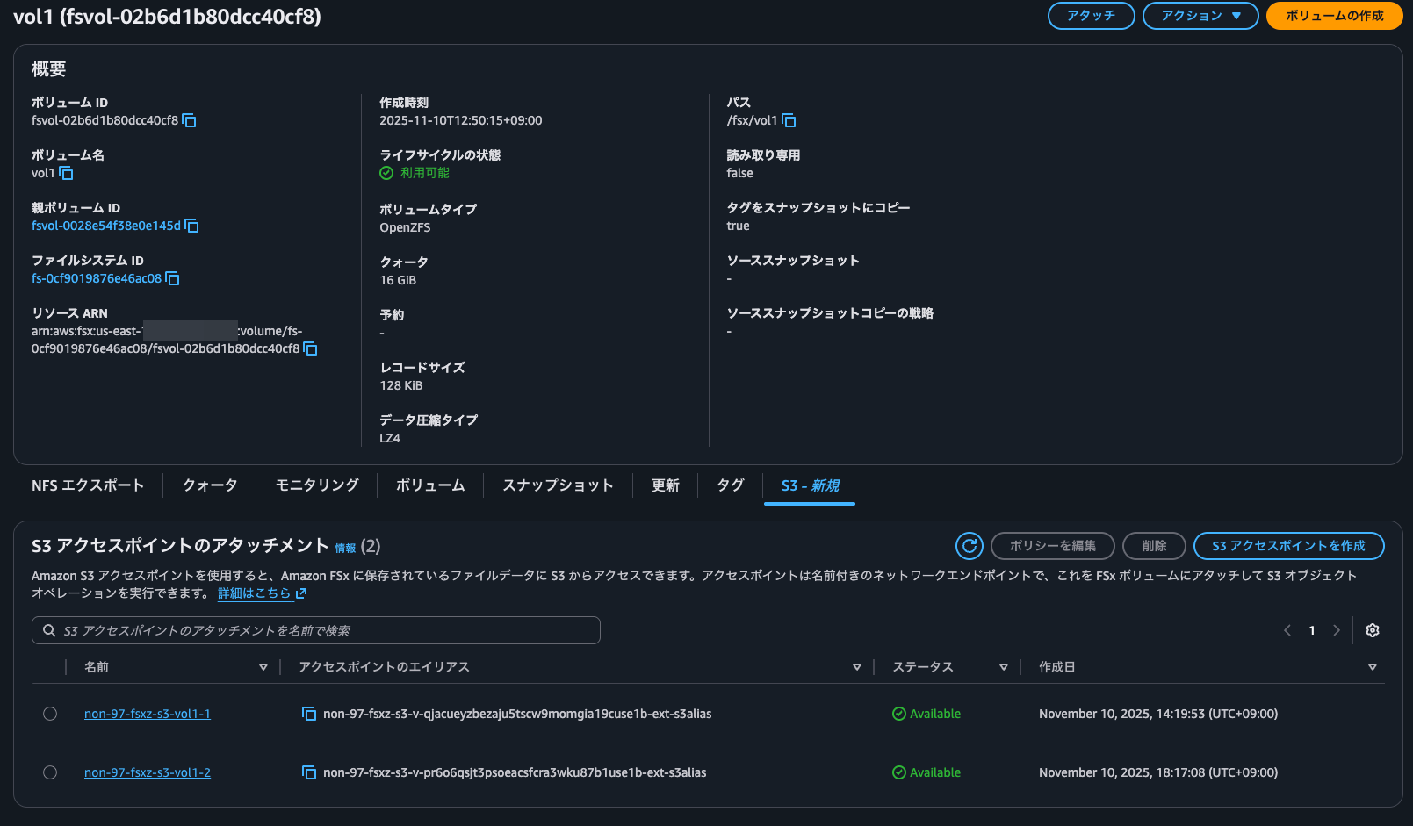Open the アクション dropdown menu
Screen dimensions: 1413x826
click(1200, 15)
